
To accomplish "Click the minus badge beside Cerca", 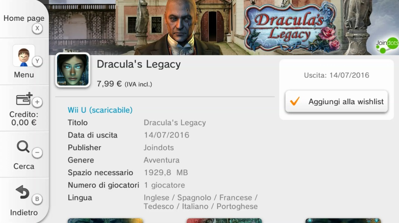I will [x=37, y=153].
